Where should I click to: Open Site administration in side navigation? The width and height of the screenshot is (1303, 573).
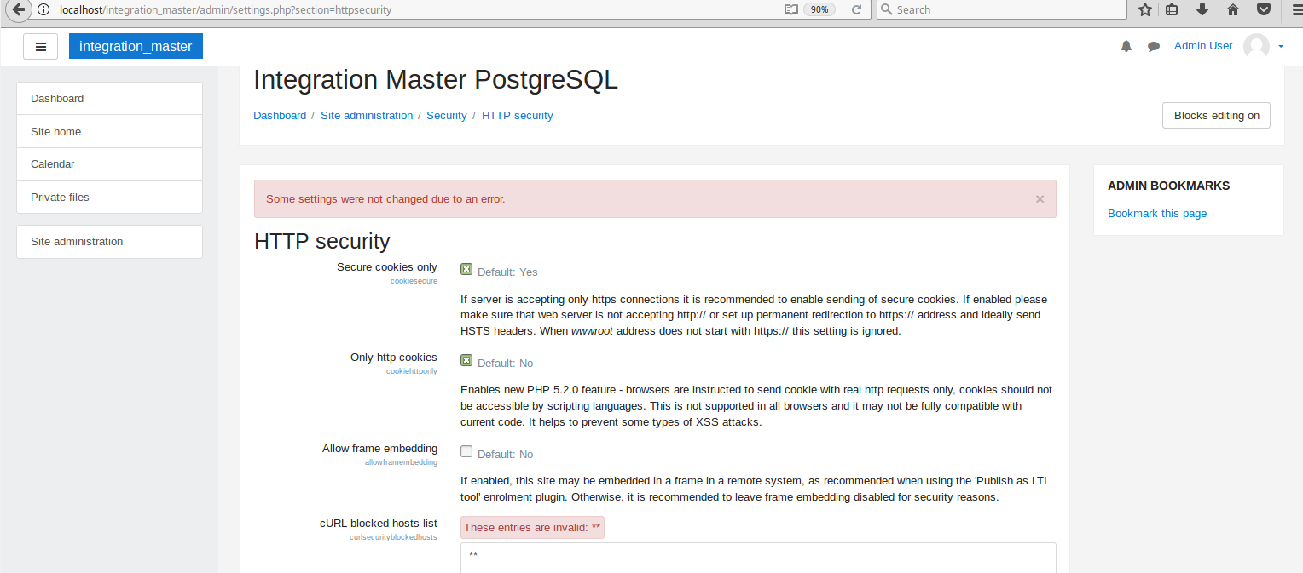[x=109, y=242]
